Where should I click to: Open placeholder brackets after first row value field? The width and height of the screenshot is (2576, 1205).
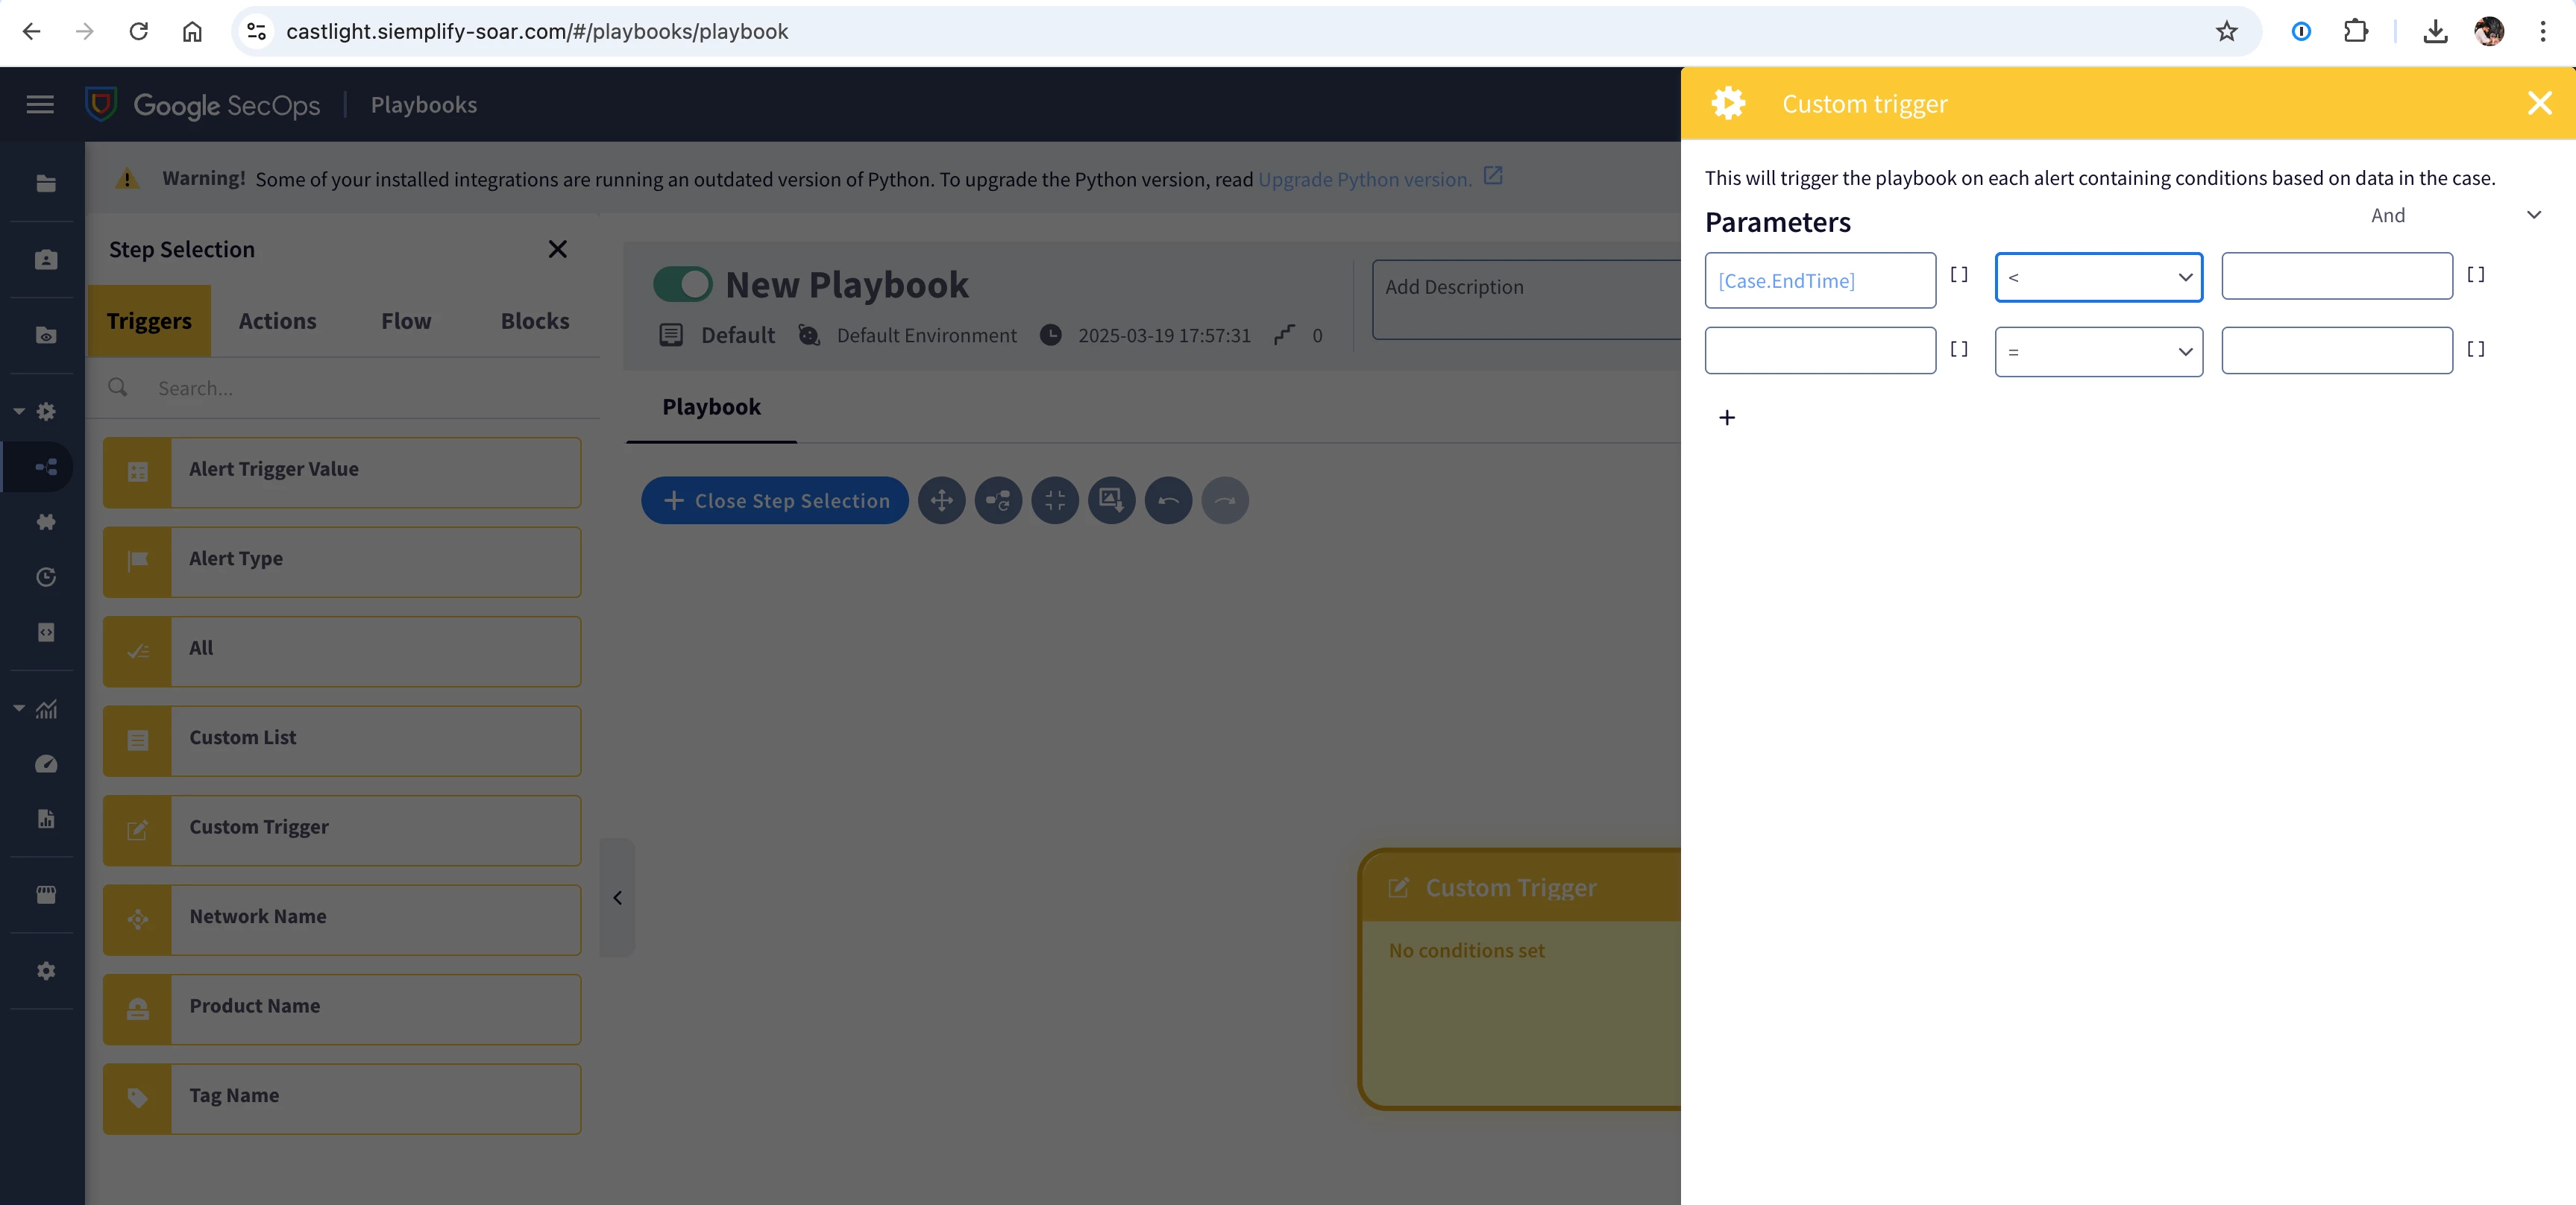[x=2476, y=275]
